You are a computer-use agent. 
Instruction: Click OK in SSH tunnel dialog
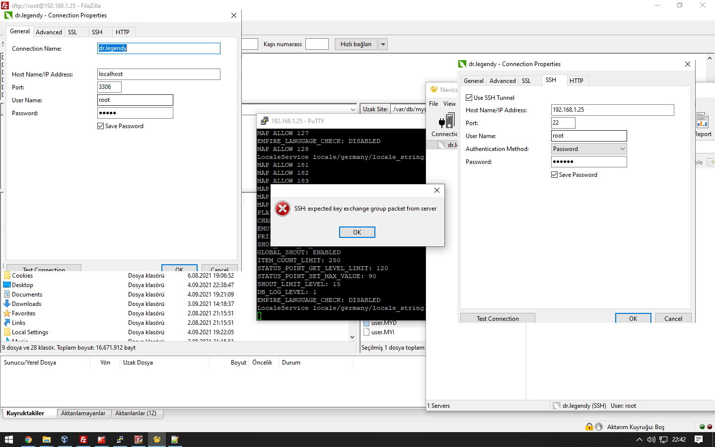point(633,318)
